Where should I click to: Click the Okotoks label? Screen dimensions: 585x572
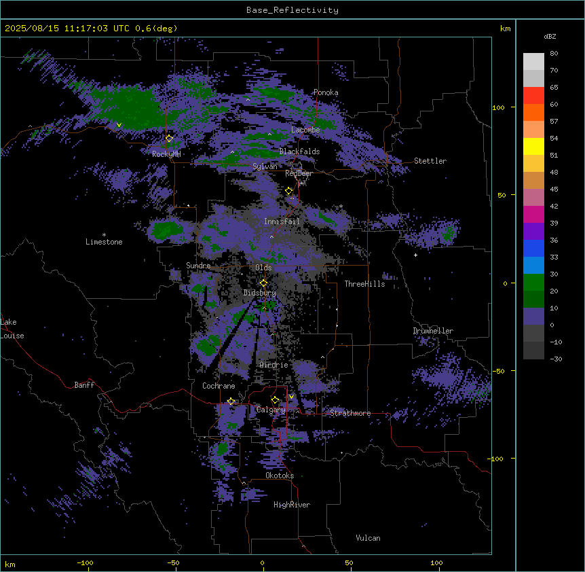point(280,476)
